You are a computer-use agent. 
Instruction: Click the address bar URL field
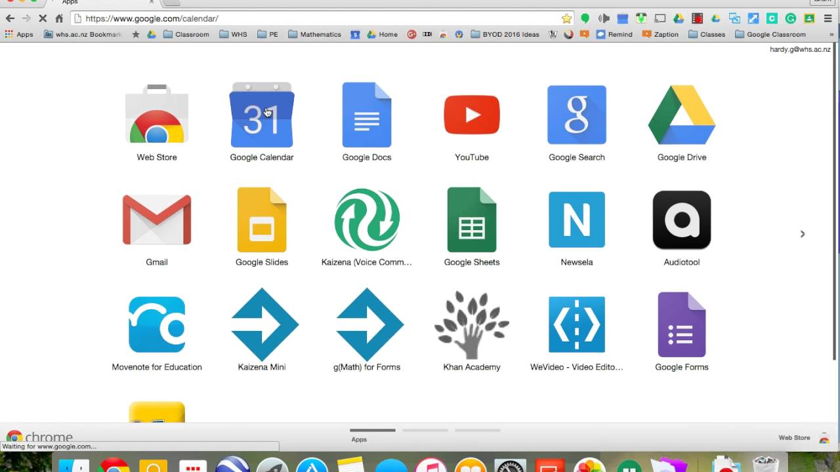point(322,18)
